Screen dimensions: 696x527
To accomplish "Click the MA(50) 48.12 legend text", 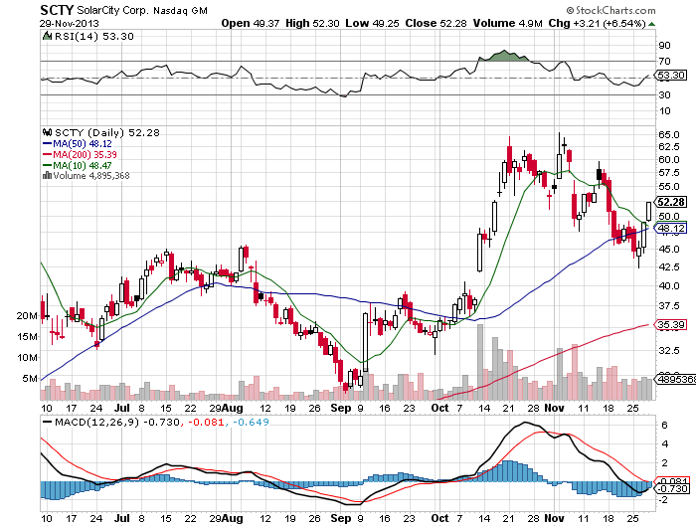I will coord(83,144).
